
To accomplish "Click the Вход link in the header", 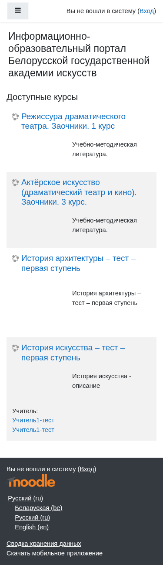I will (x=147, y=11).
